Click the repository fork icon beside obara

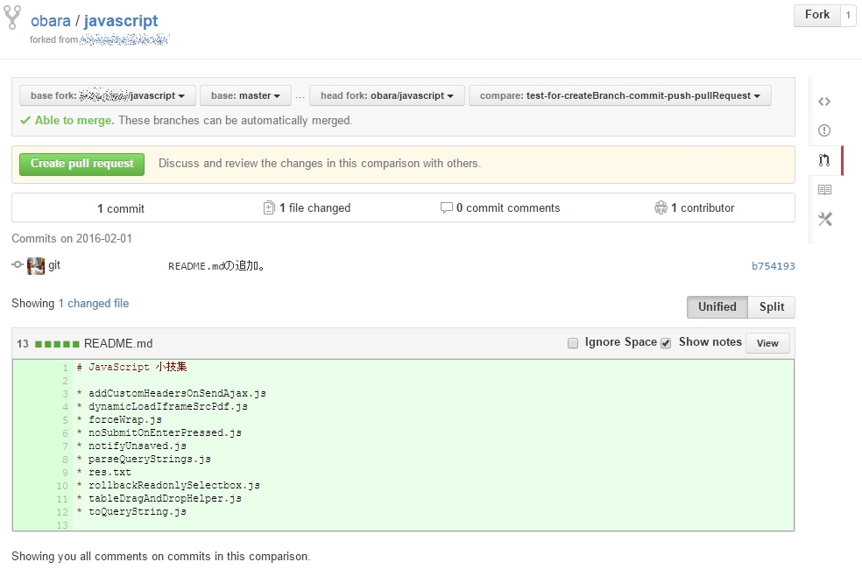[x=12, y=18]
